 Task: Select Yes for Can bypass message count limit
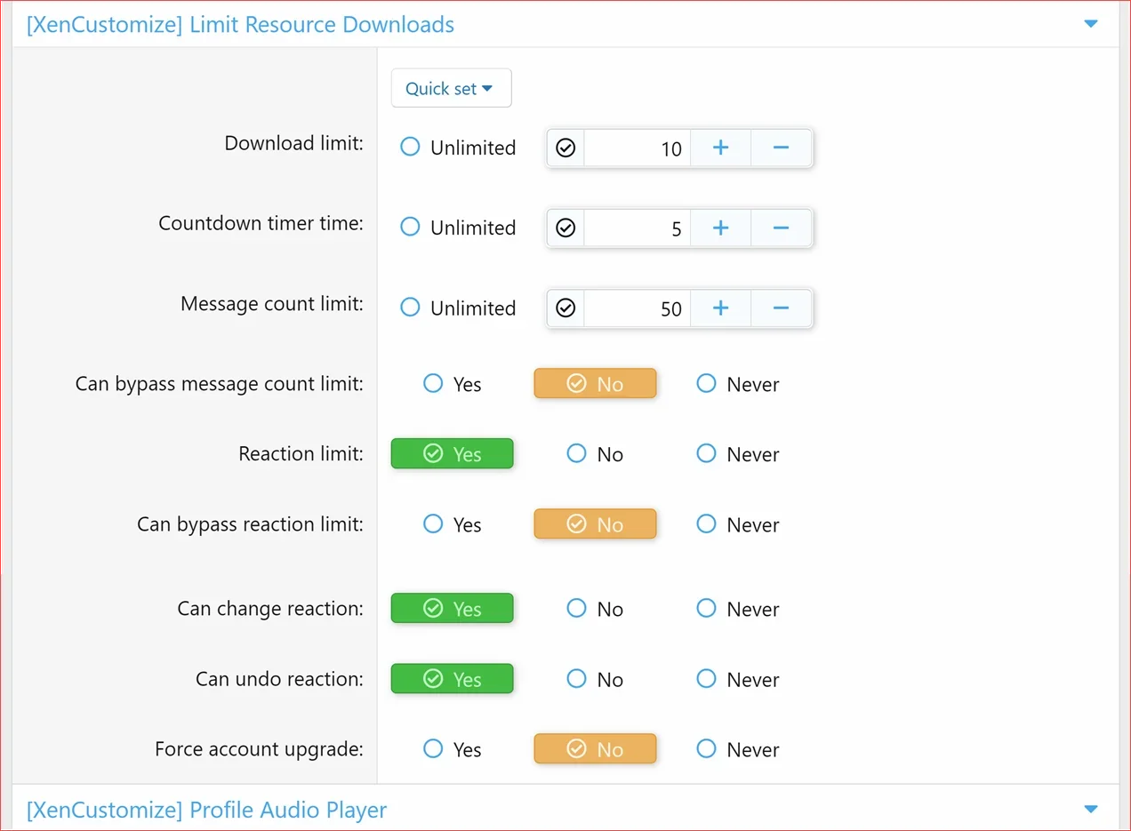[x=433, y=384]
